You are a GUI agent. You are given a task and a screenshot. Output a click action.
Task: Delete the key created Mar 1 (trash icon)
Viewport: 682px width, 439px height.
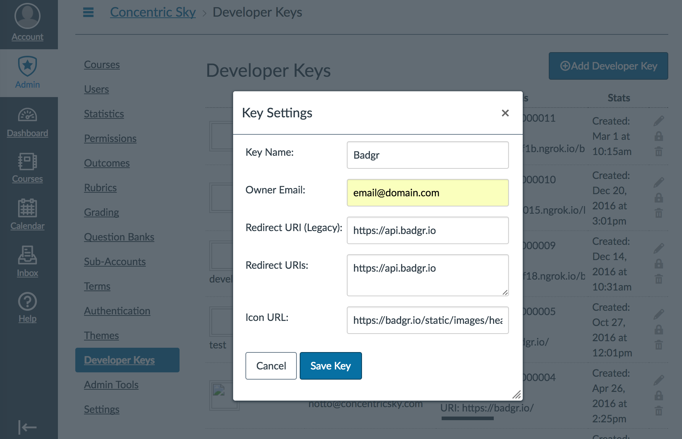659,151
